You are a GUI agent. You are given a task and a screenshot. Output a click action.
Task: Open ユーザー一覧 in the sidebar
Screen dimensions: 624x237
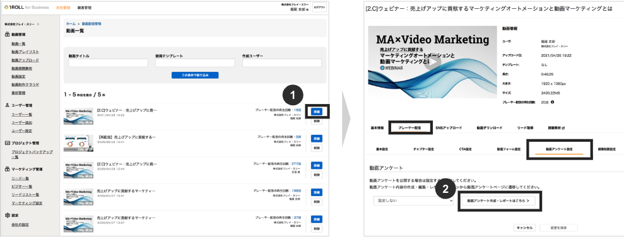pos(22,115)
